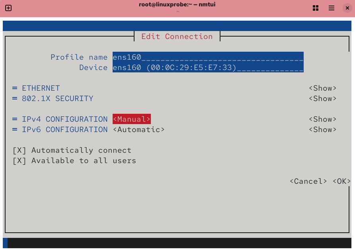Image resolution: width=355 pixels, height=249 pixels.
Task: Click the ETHERNET section label
Action: (x=41, y=88)
